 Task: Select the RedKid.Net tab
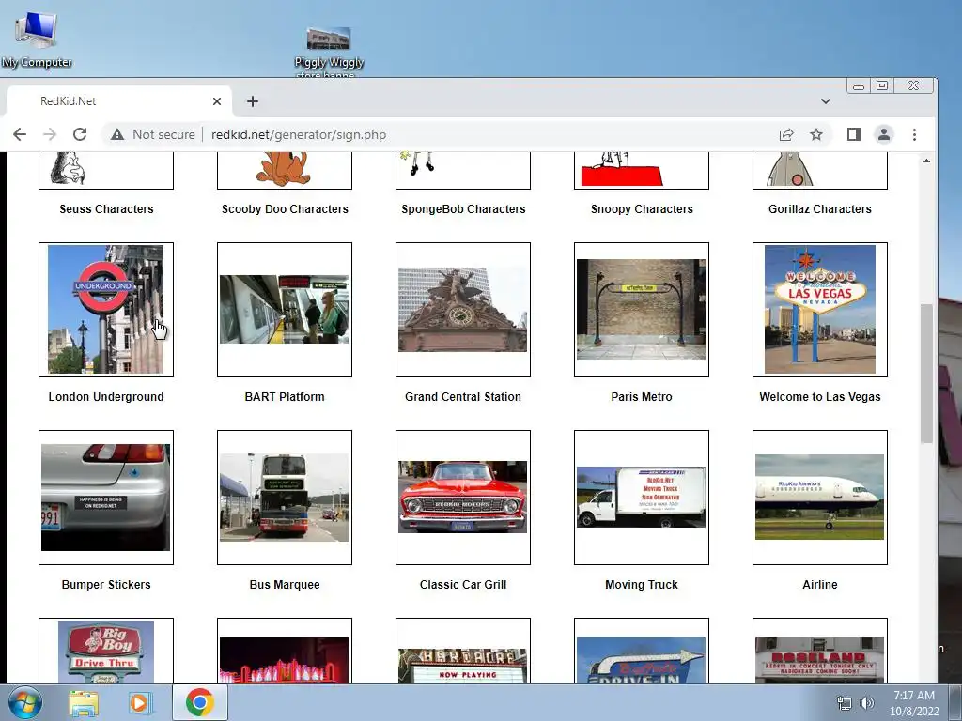119,101
